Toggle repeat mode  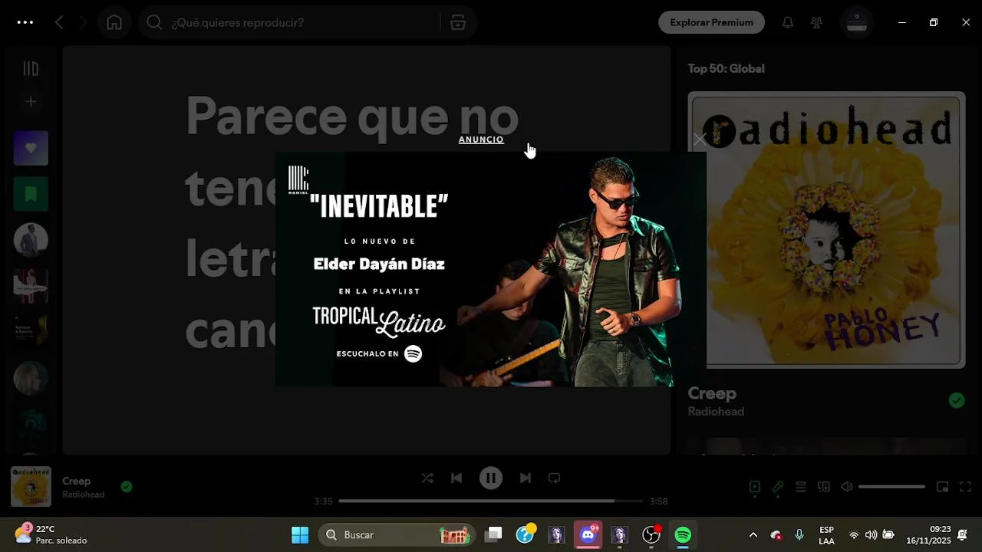(x=554, y=478)
